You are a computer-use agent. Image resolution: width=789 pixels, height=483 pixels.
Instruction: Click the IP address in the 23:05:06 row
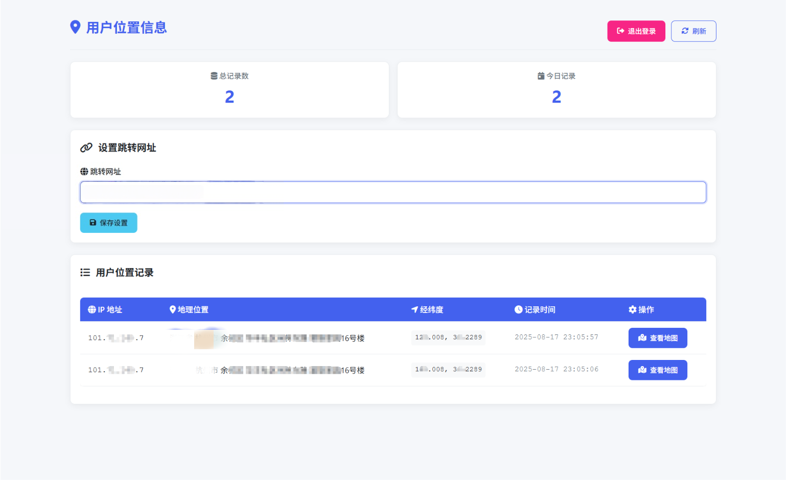115,370
